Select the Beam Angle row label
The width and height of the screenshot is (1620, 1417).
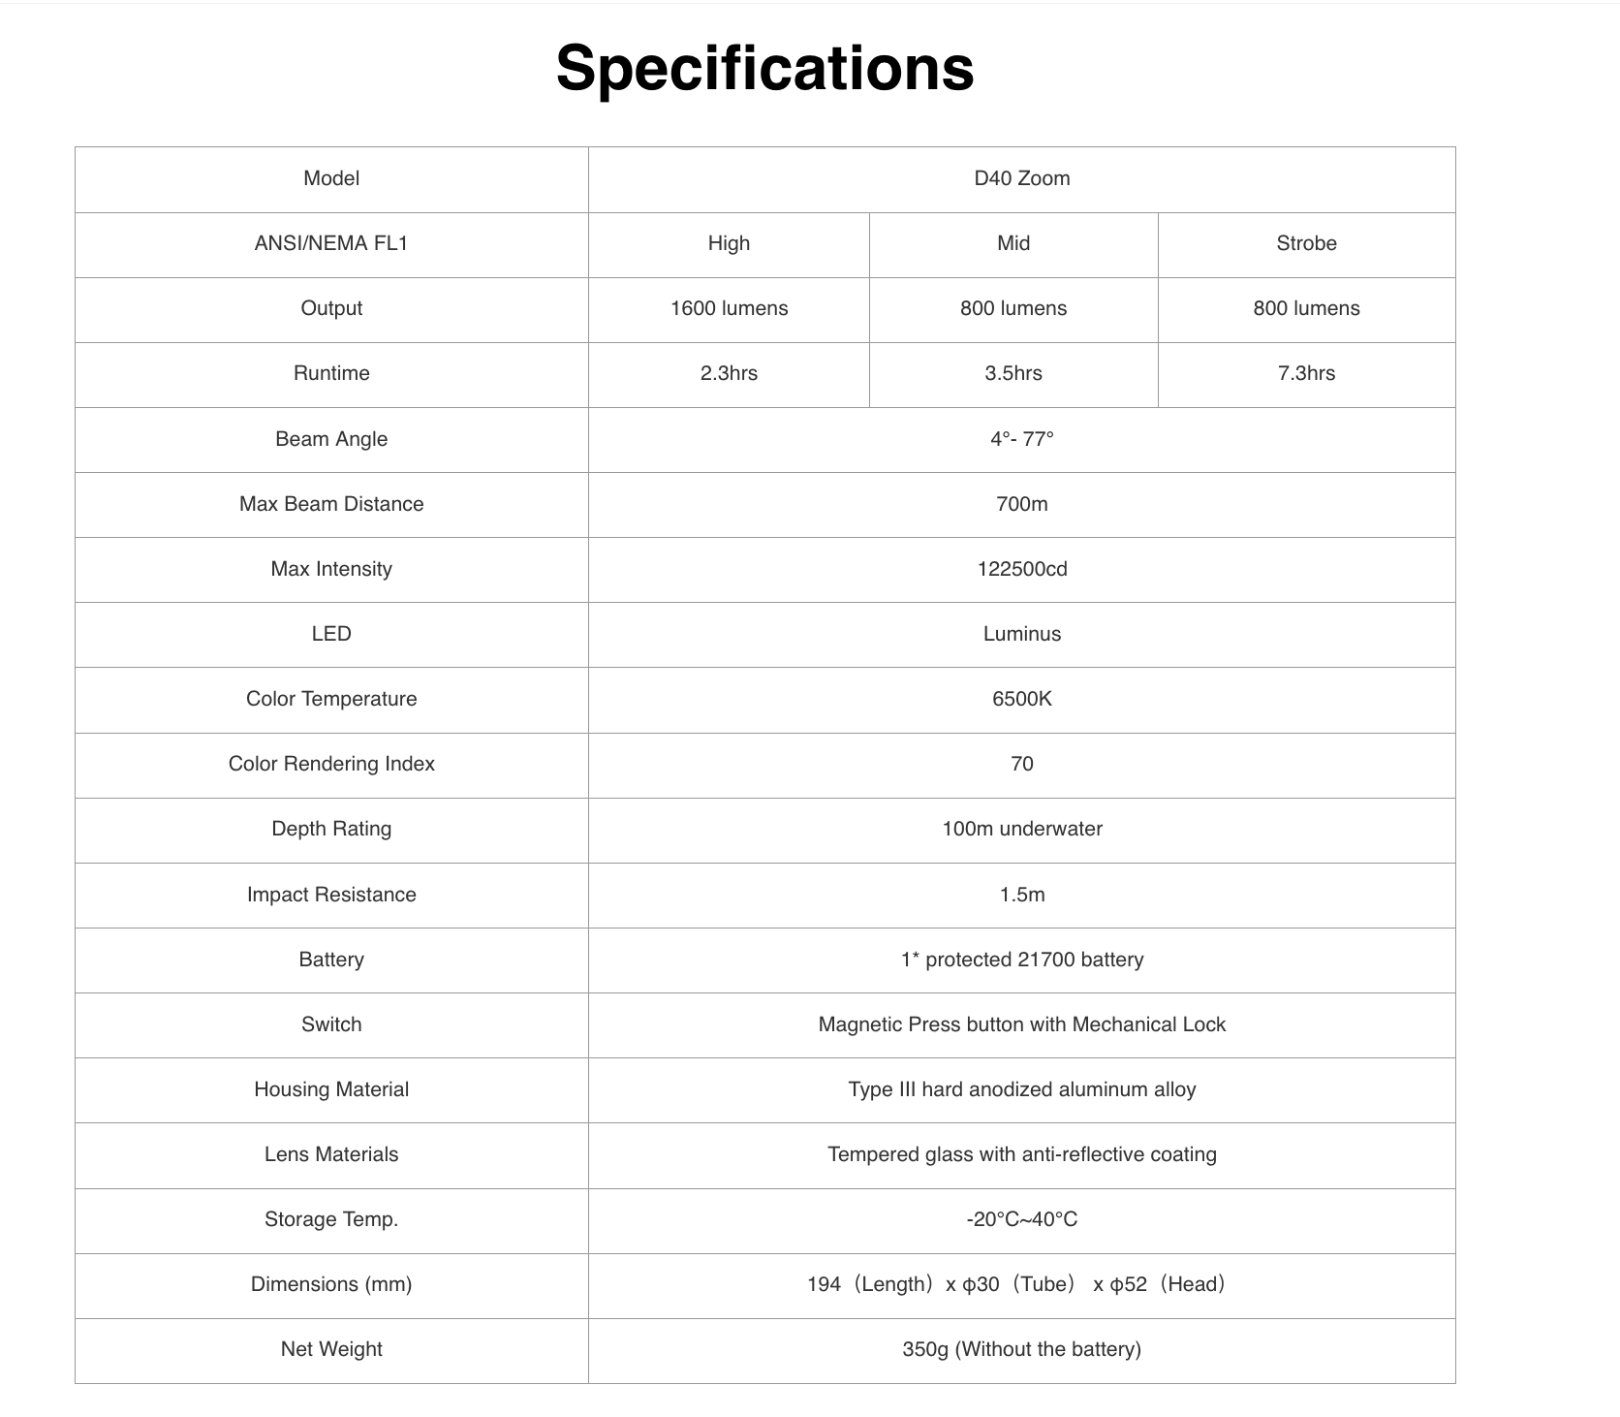(x=331, y=439)
